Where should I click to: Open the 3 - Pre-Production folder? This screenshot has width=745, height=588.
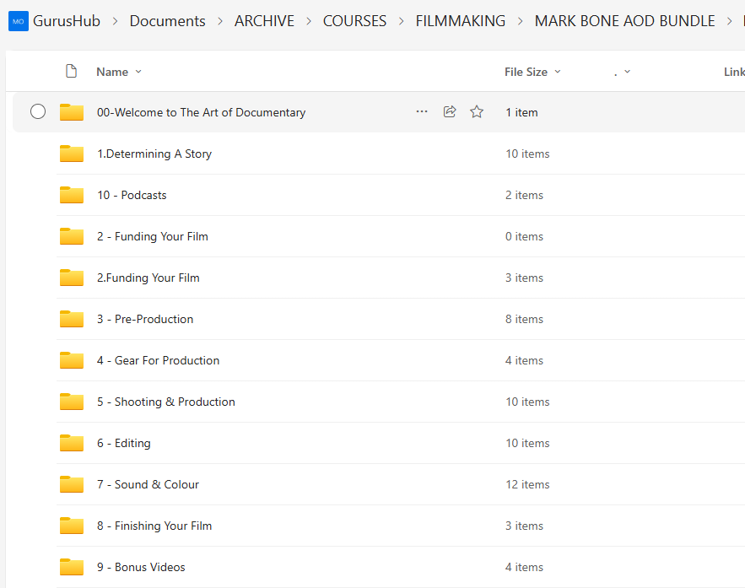145,319
